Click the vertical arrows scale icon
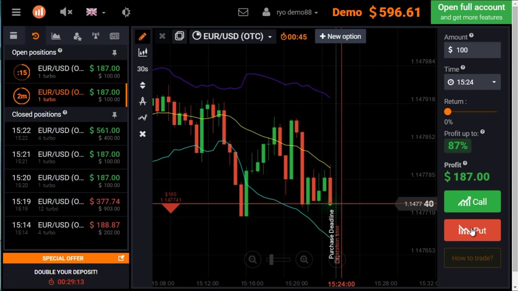This screenshot has height=291, width=518. (x=142, y=85)
